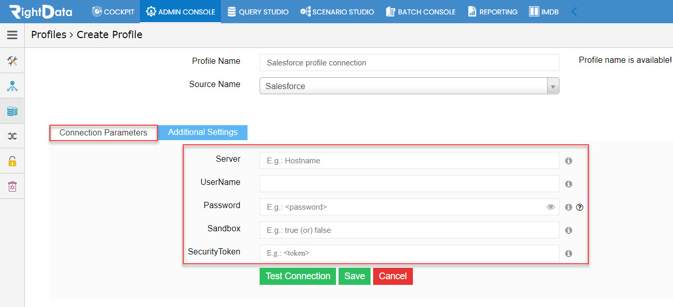Click inside the UserName input field

(409, 183)
